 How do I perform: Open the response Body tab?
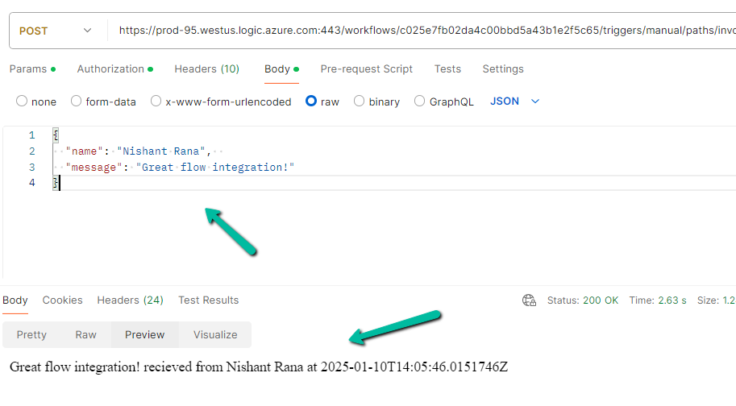pyautogui.click(x=15, y=300)
